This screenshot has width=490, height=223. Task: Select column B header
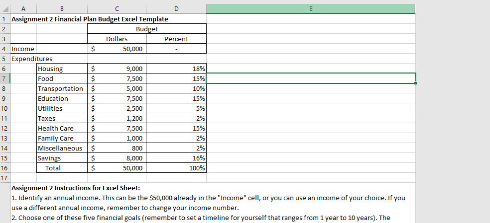tap(62, 9)
